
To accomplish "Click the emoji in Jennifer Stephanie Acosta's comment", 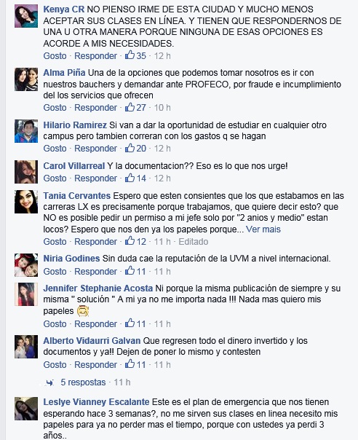I will 83,311.
